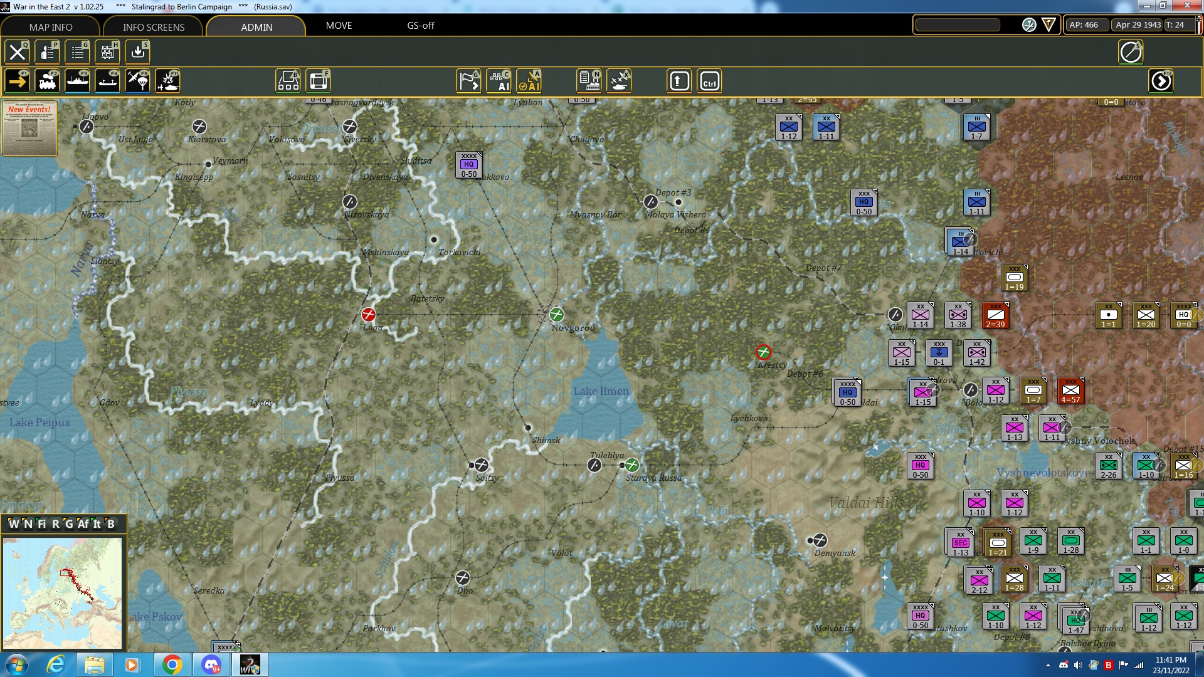The width and height of the screenshot is (1204, 677).
Task: Open Google Chrome from the taskbar
Action: [172, 664]
